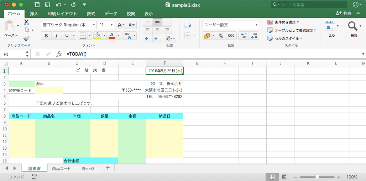This screenshot has height=181, width=366.
Task: Cut selection with the scissors icon
Action: click(26, 22)
